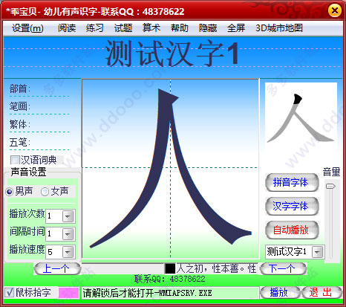Open the 3D城市地图 menu item
This screenshot has width=346, height=307.
(279, 28)
